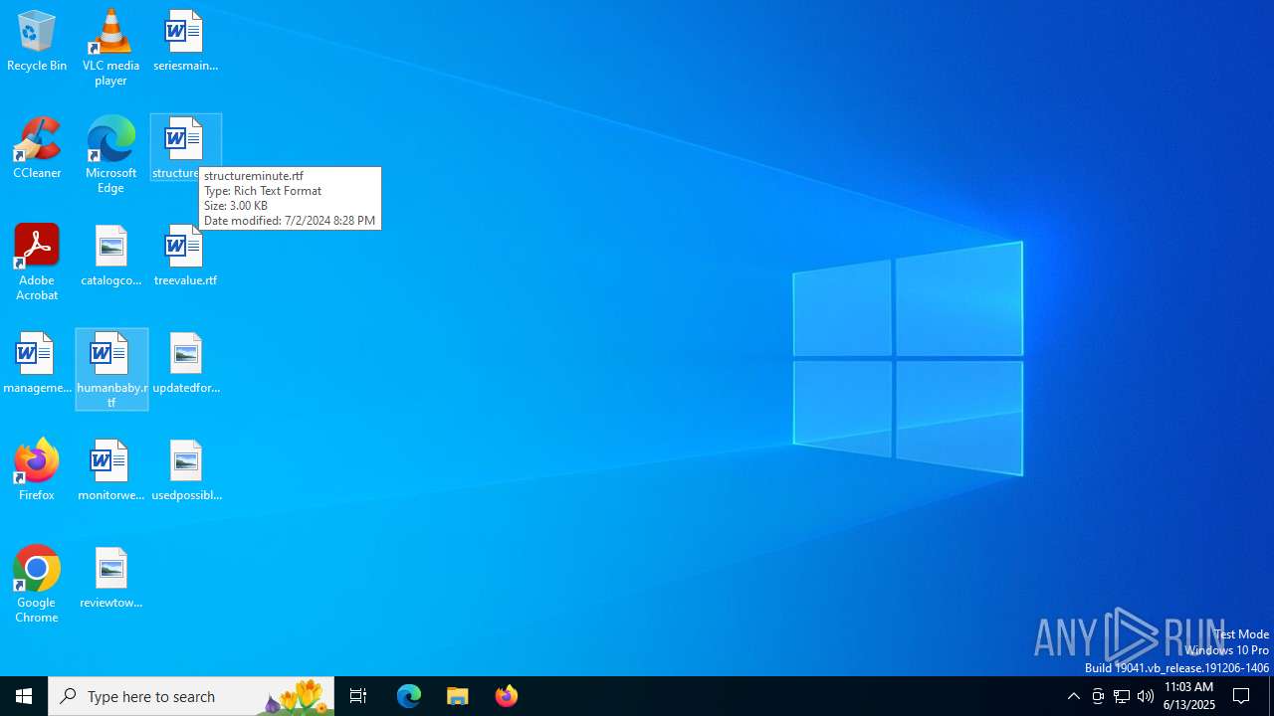The height and width of the screenshot is (716, 1274).
Task: Select the treevalue.rtf document icon
Action: [185, 256]
